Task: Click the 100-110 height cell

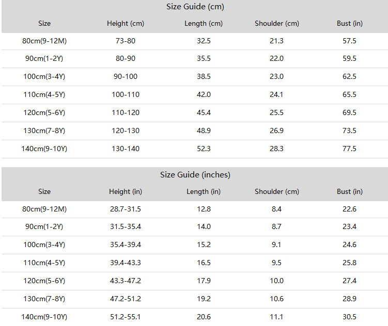Action: point(126,94)
